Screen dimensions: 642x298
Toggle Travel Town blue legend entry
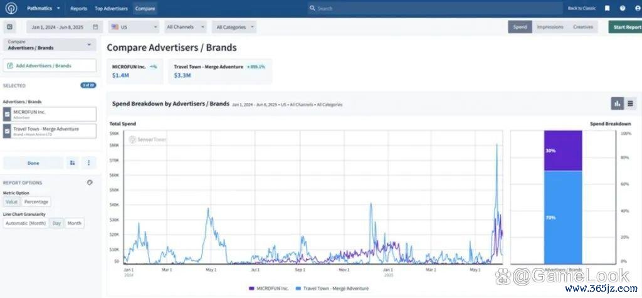tap(332, 289)
